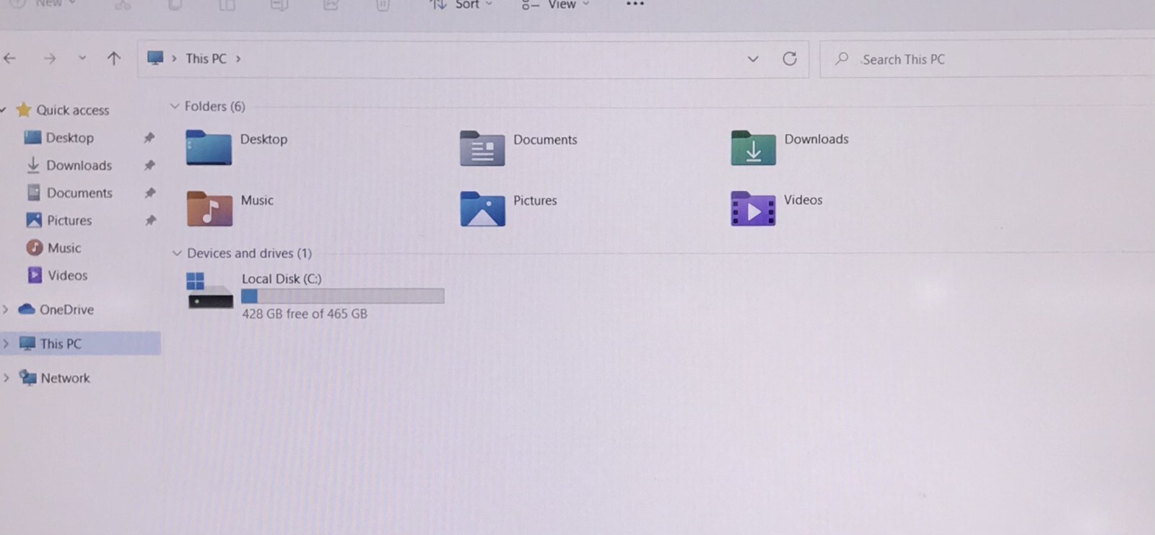Select the Downloads folder icon in main pane

(753, 147)
